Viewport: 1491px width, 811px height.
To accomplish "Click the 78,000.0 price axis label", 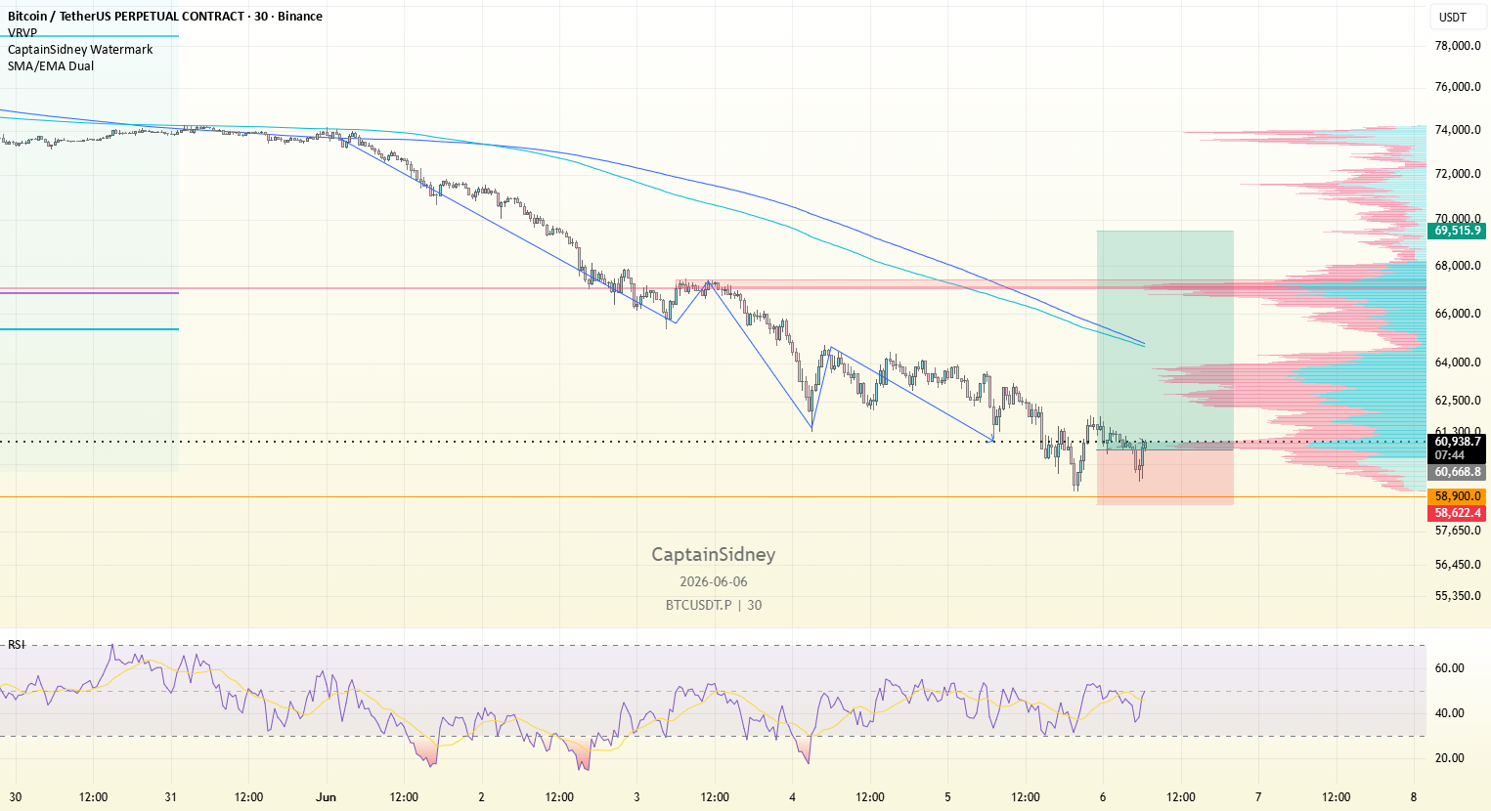I will pyautogui.click(x=1458, y=46).
